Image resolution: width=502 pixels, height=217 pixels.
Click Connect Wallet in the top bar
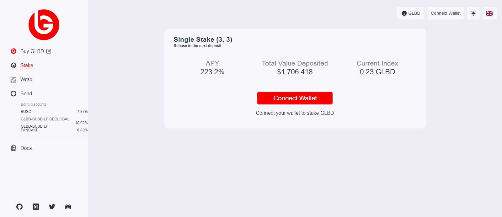(x=446, y=13)
